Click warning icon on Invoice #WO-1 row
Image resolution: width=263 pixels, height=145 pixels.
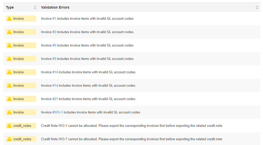(x=9, y=112)
